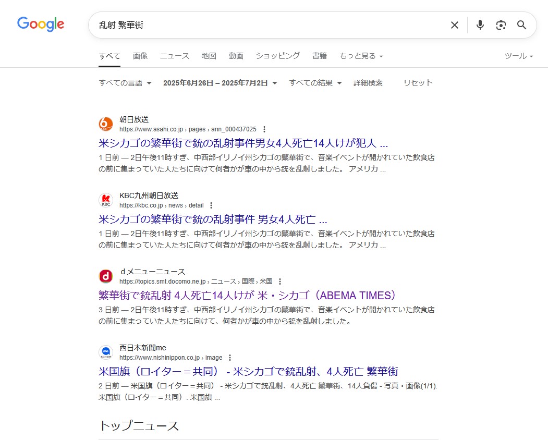Open 米シカゴの繁華街で銃の乱射事件男女4人死亡14人けが犯人 result
Screen dimensions: 548x440
(243, 143)
